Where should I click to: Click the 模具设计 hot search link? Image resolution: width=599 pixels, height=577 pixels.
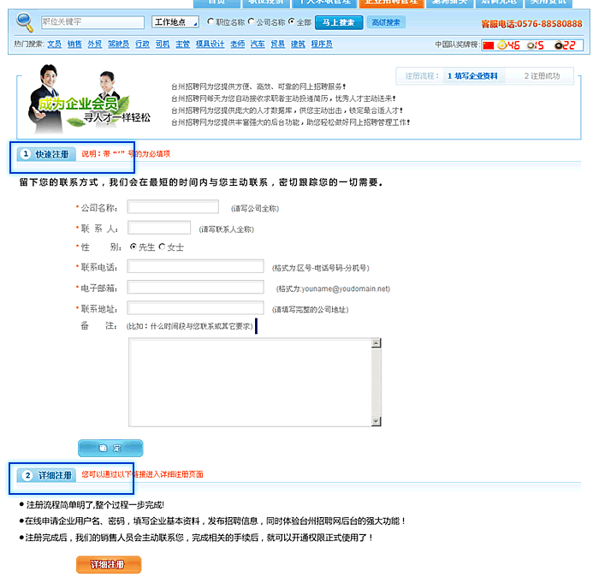click(x=211, y=44)
